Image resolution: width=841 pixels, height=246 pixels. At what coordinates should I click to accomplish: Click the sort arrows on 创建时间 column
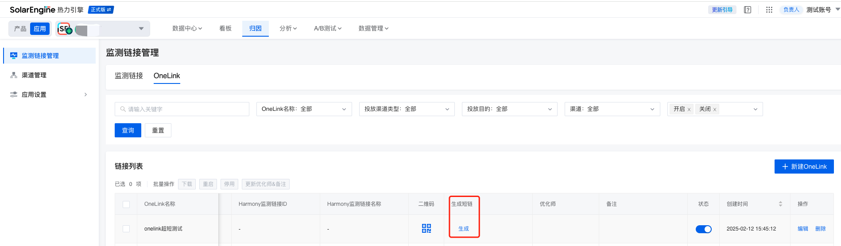point(780,204)
